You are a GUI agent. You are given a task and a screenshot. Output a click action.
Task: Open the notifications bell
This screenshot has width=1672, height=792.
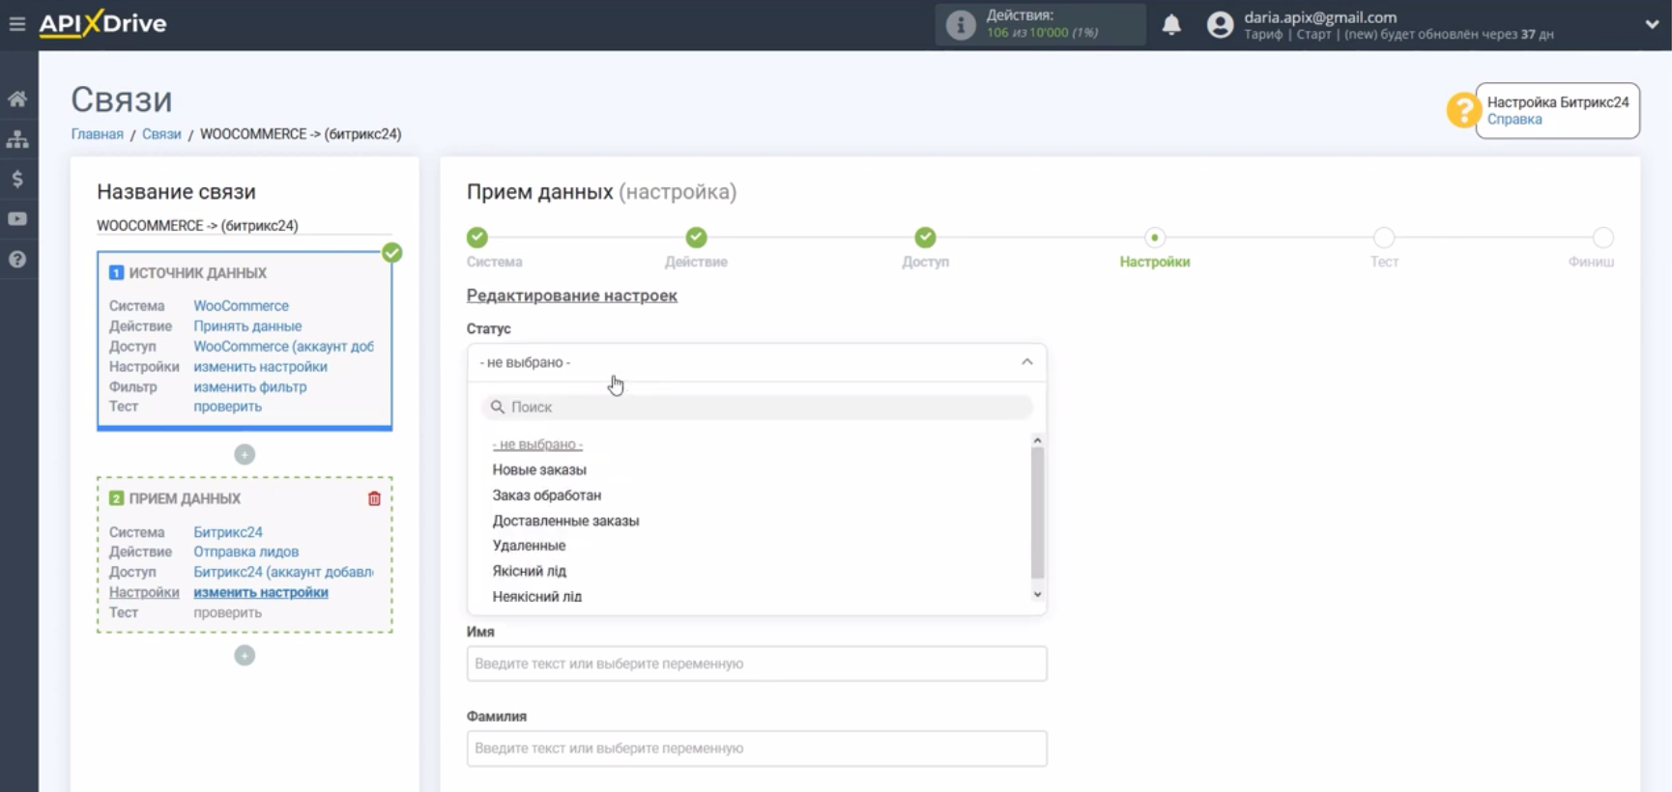1171,25
